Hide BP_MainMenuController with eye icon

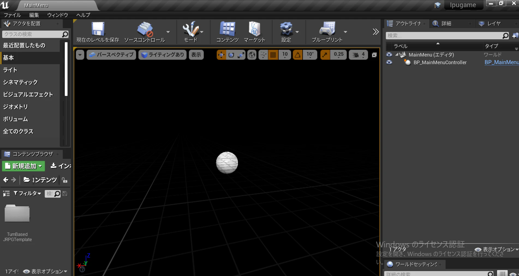(x=389, y=62)
